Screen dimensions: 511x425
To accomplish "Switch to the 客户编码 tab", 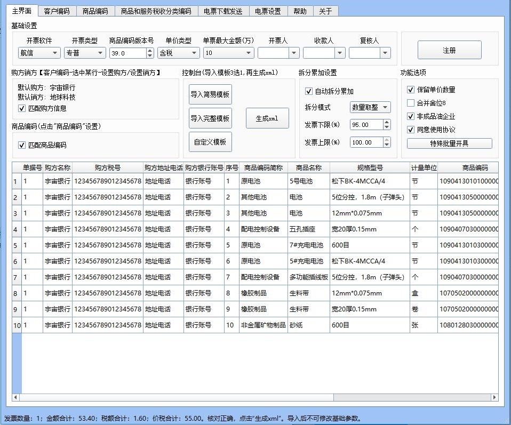I will coord(57,10).
